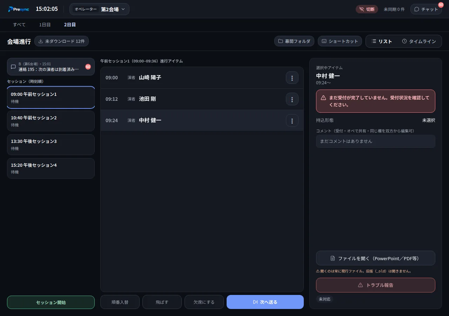Click the 順番入替 button

tap(120, 302)
